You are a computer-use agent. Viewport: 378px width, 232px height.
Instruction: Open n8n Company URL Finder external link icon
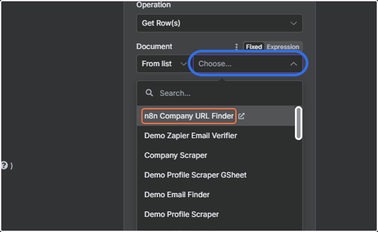241,116
